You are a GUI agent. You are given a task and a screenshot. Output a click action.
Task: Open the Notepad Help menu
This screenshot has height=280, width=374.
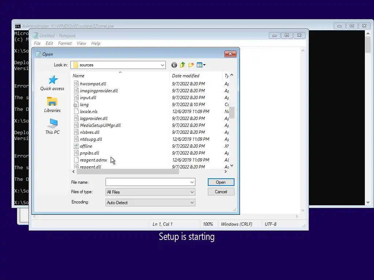(x=96, y=43)
